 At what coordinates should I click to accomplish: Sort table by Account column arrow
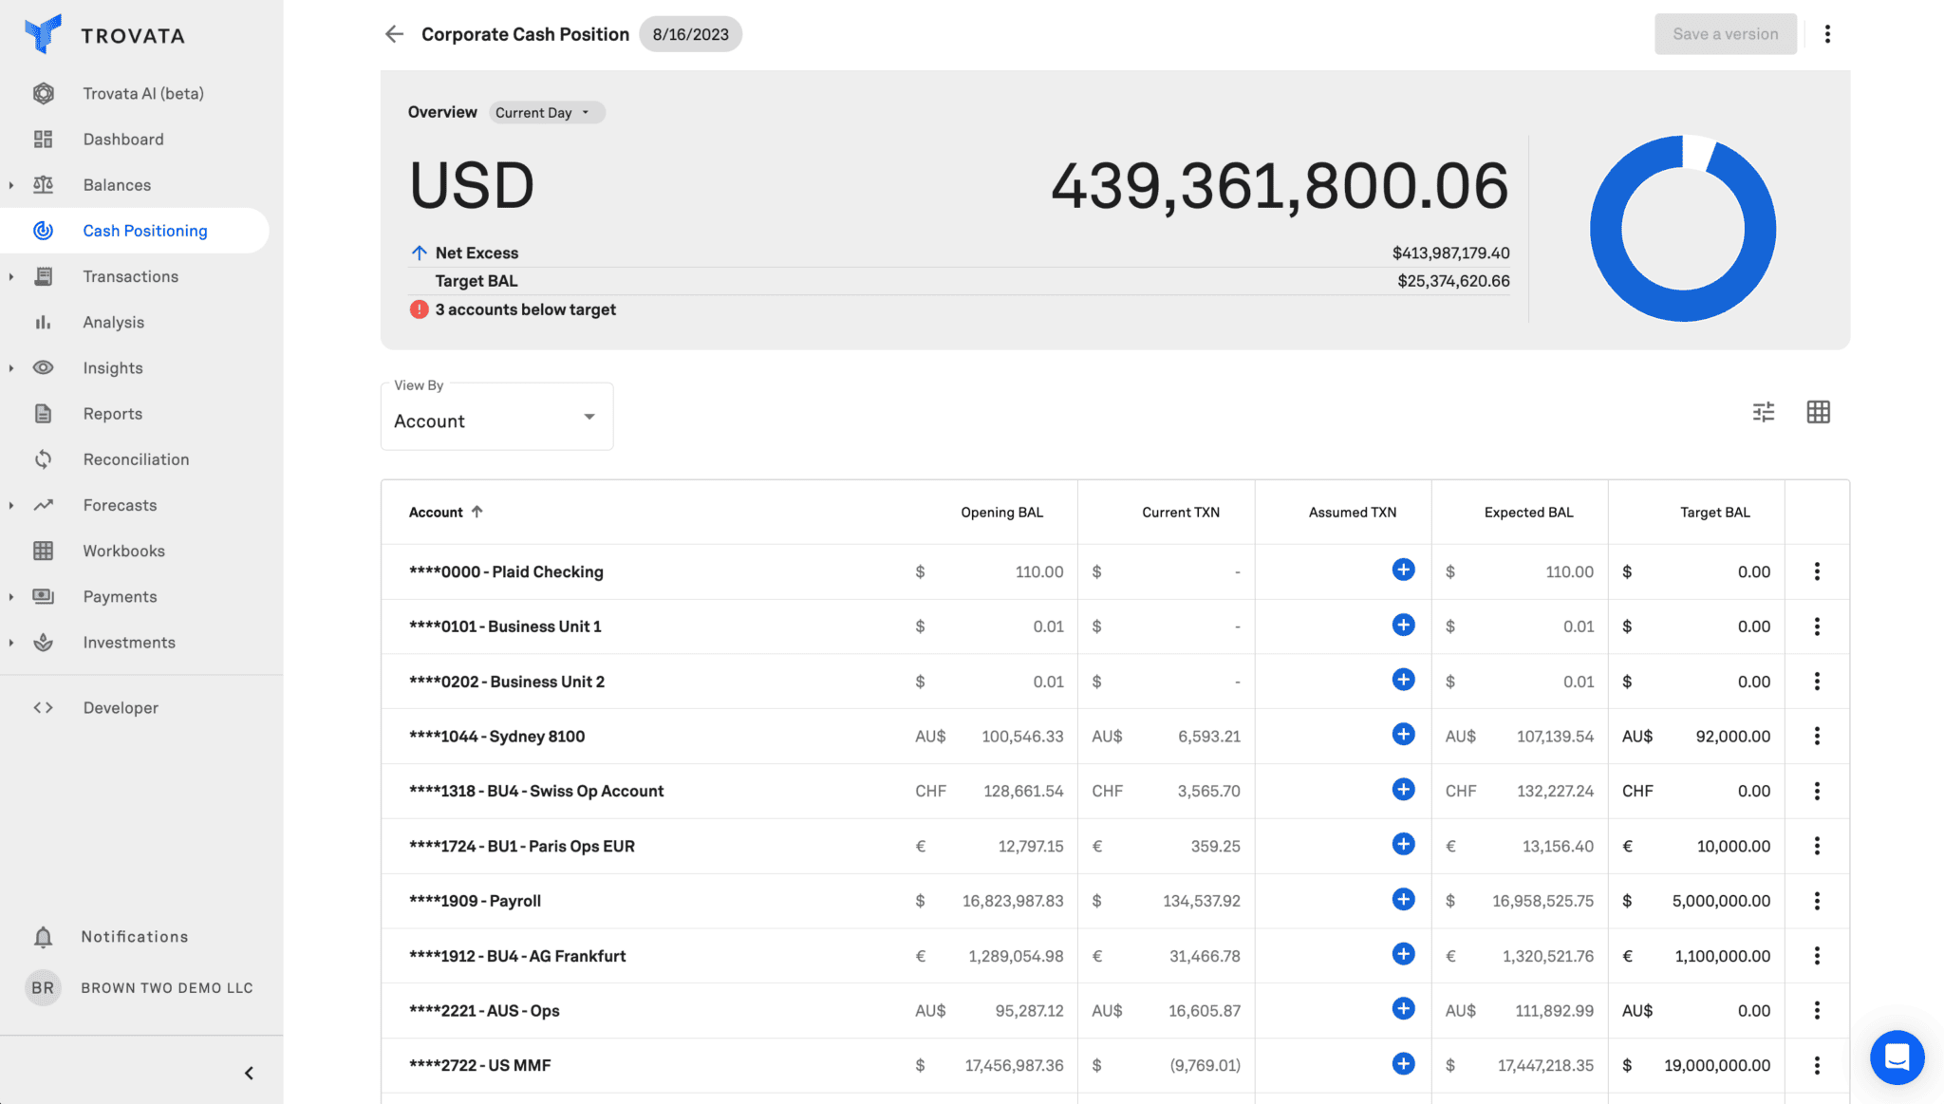477,512
